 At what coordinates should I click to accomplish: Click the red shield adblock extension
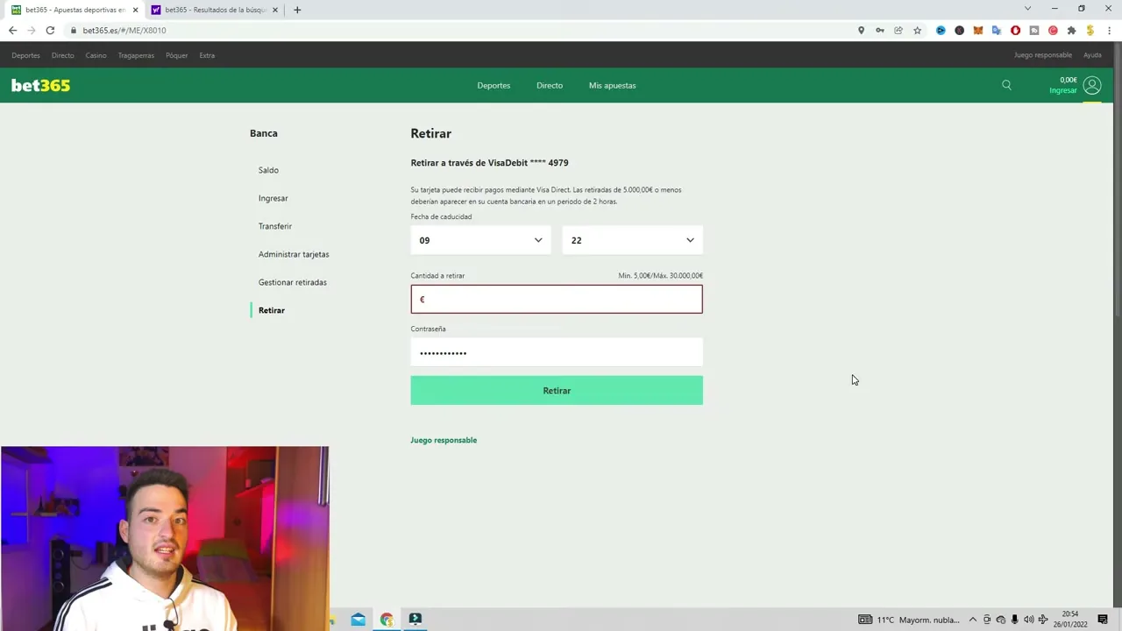click(x=1016, y=30)
